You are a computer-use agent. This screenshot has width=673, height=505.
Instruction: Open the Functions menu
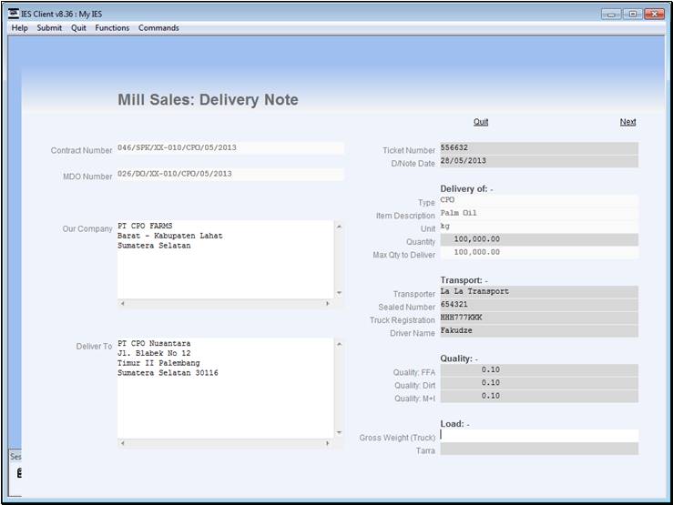coord(112,28)
